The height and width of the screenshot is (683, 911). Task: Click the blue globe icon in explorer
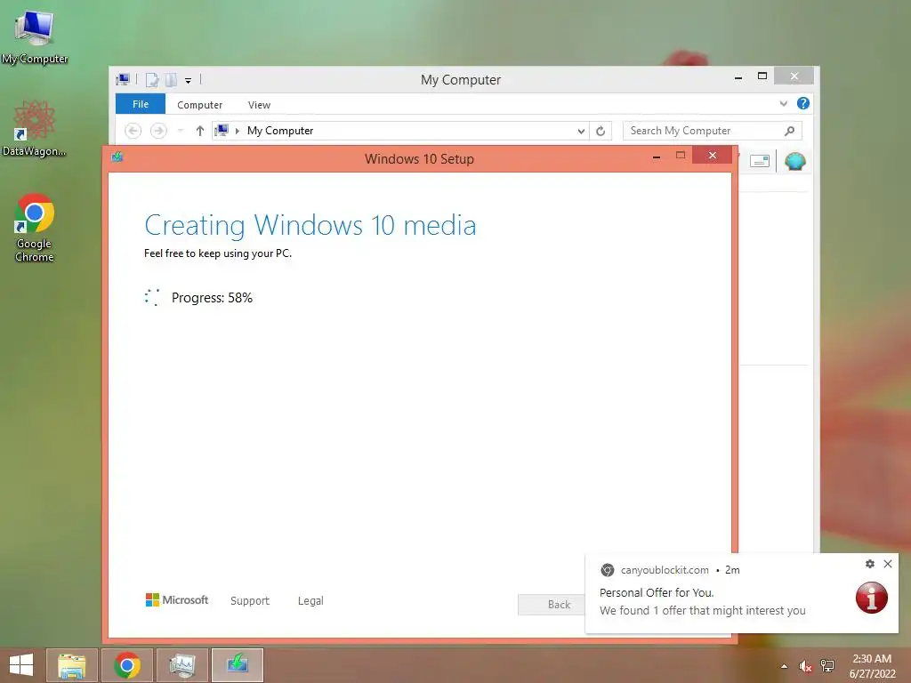pyautogui.click(x=794, y=161)
